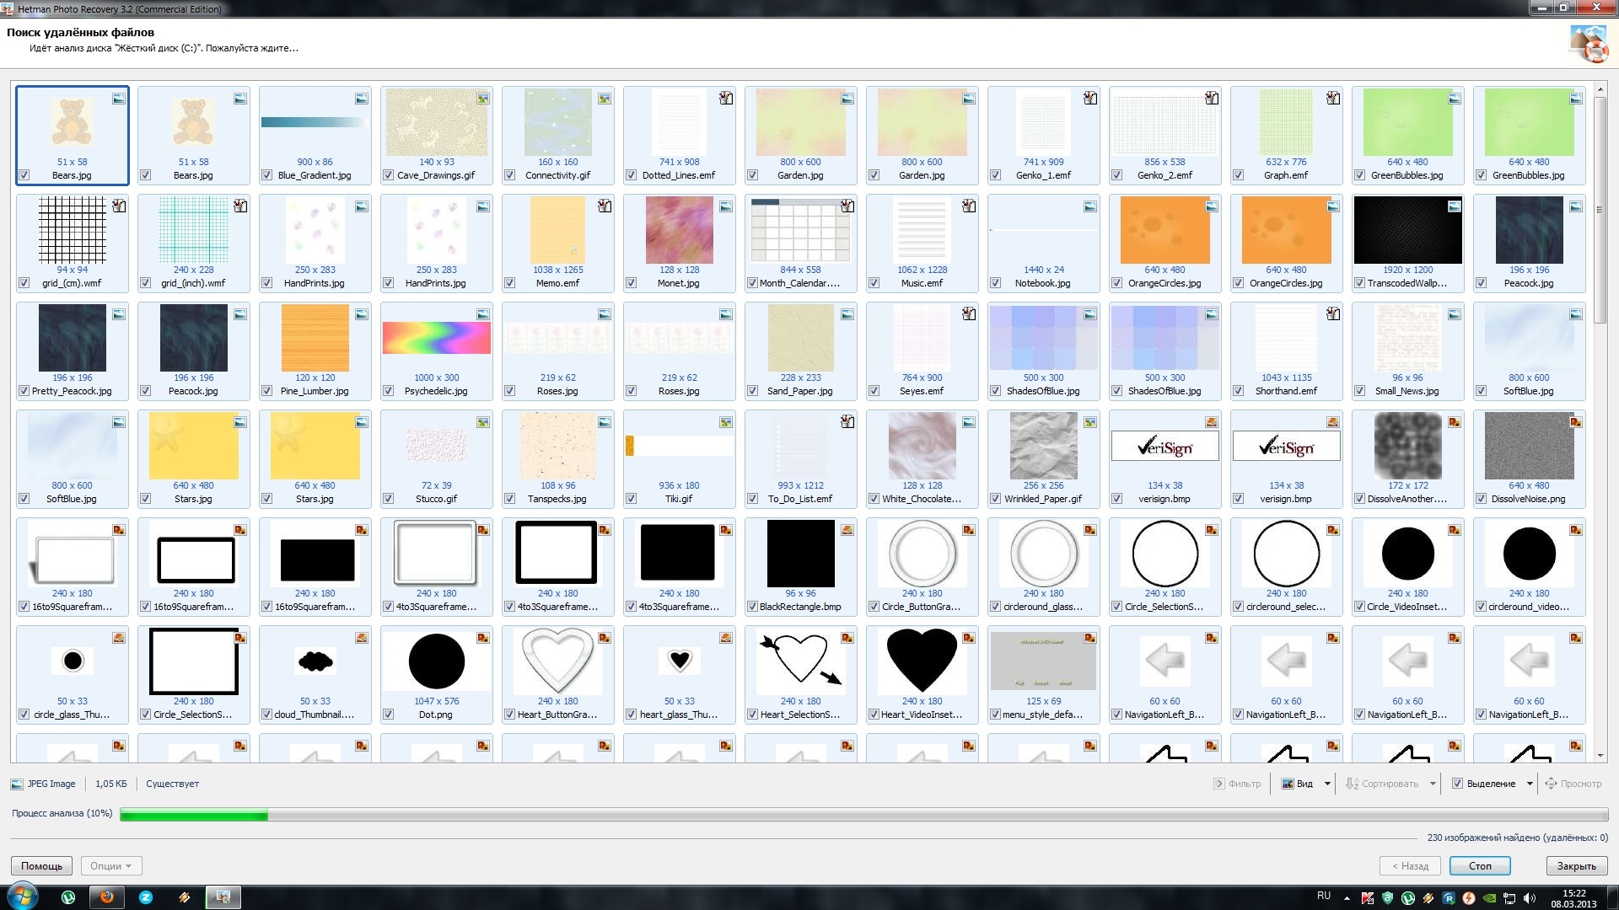This screenshot has width=1619, height=910.
Task: Select the OrangeCircles.jpg first thumbnail
Action: [1164, 231]
